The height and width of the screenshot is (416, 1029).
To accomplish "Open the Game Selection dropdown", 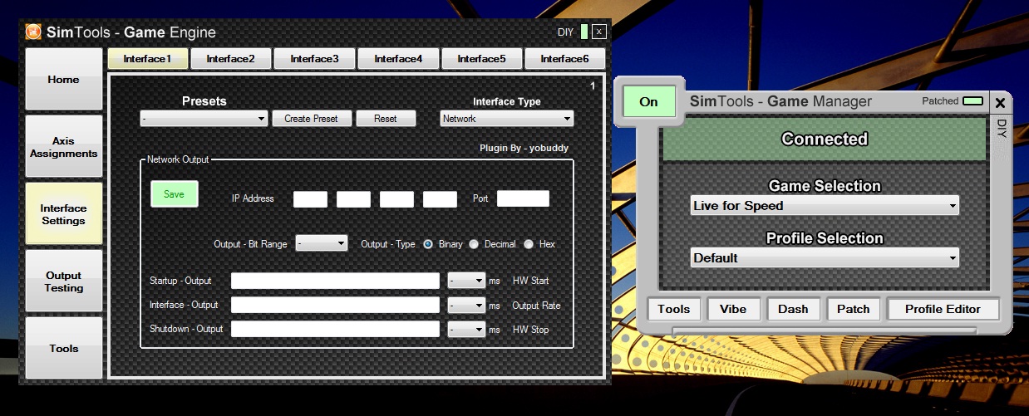I will (x=825, y=206).
